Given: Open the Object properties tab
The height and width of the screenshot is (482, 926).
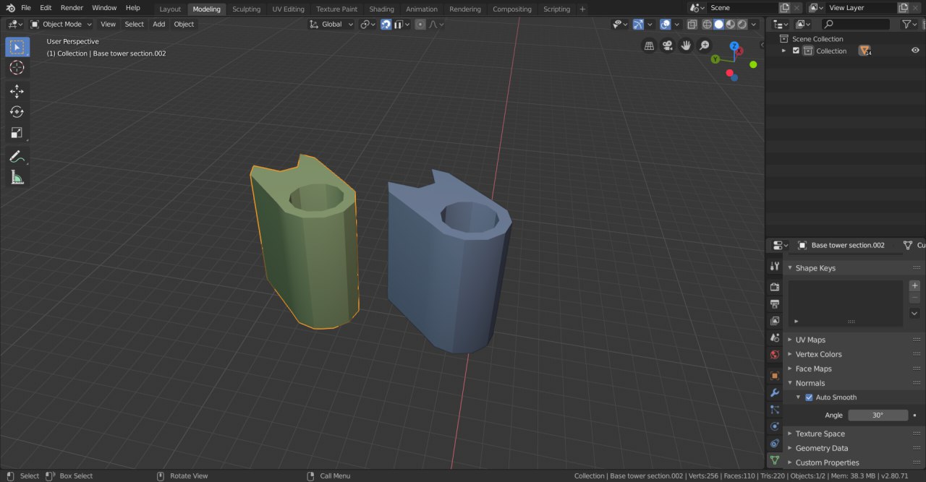Looking at the screenshot, I should (774, 376).
